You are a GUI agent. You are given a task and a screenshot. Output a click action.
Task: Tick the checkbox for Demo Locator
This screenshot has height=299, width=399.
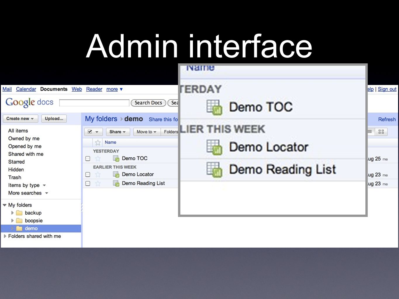point(88,175)
